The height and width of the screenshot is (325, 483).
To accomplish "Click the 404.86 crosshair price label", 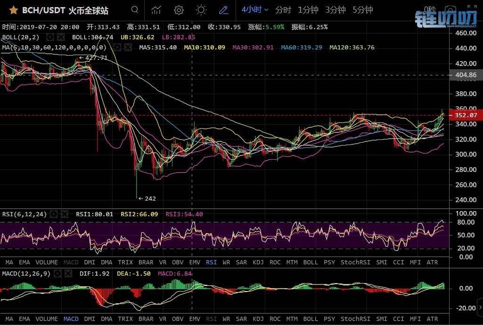I will click(466, 75).
